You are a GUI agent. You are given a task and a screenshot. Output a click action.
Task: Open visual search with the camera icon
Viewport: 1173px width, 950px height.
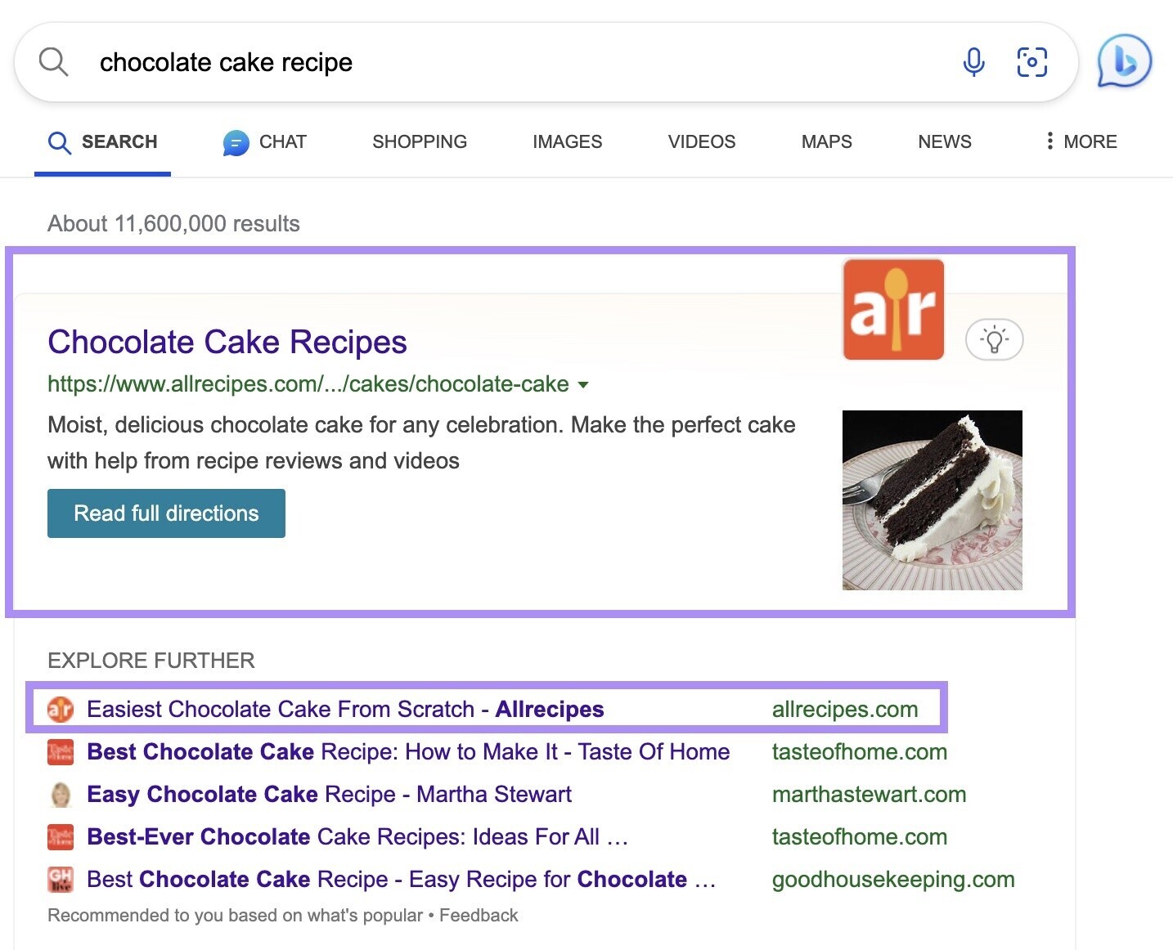pos(1031,61)
